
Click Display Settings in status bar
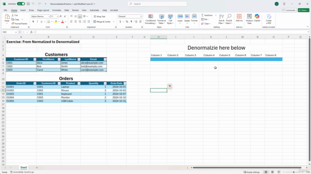pyautogui.click(x=251, y=172)
